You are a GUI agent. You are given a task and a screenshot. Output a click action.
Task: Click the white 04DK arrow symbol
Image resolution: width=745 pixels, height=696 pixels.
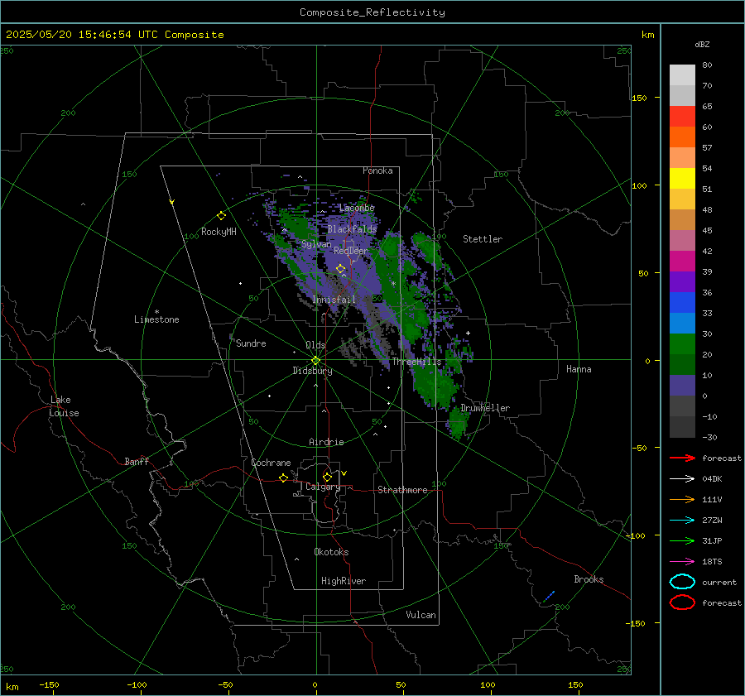click(682, 479)
